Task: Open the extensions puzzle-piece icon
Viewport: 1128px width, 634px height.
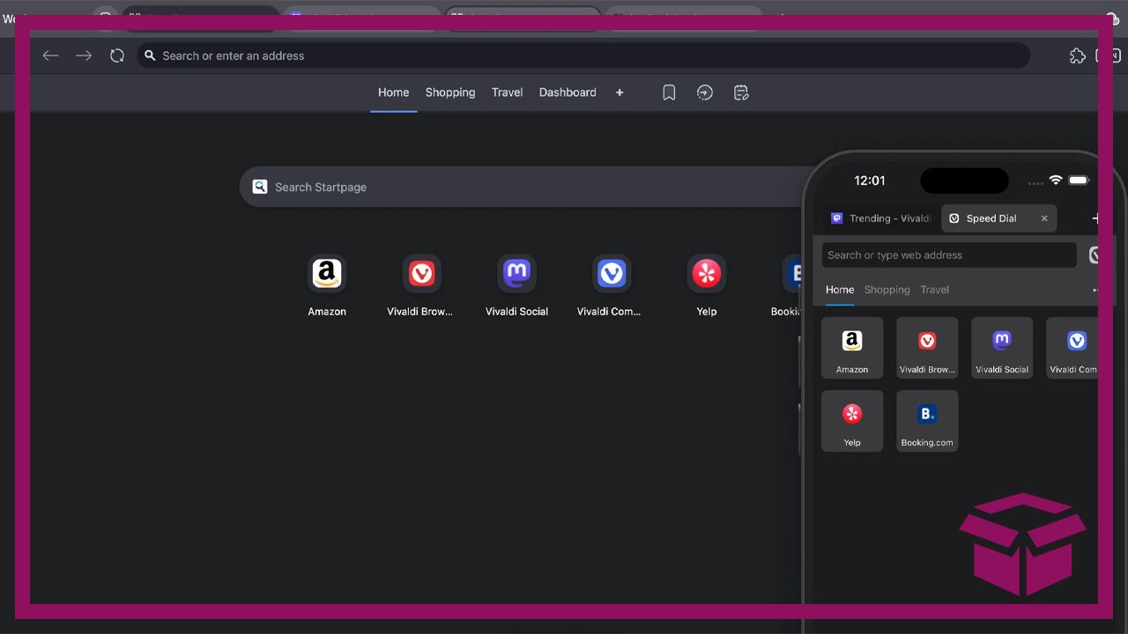Action: click(1077, 55)
